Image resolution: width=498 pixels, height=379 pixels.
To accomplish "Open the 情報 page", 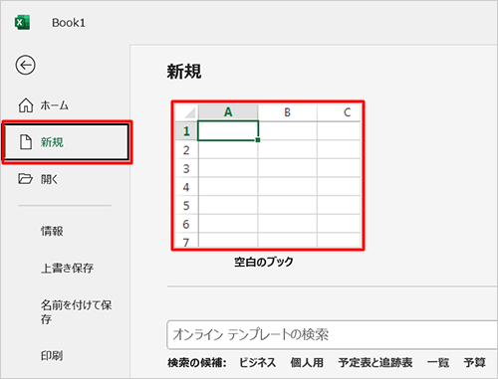I will tap(52, 231).
